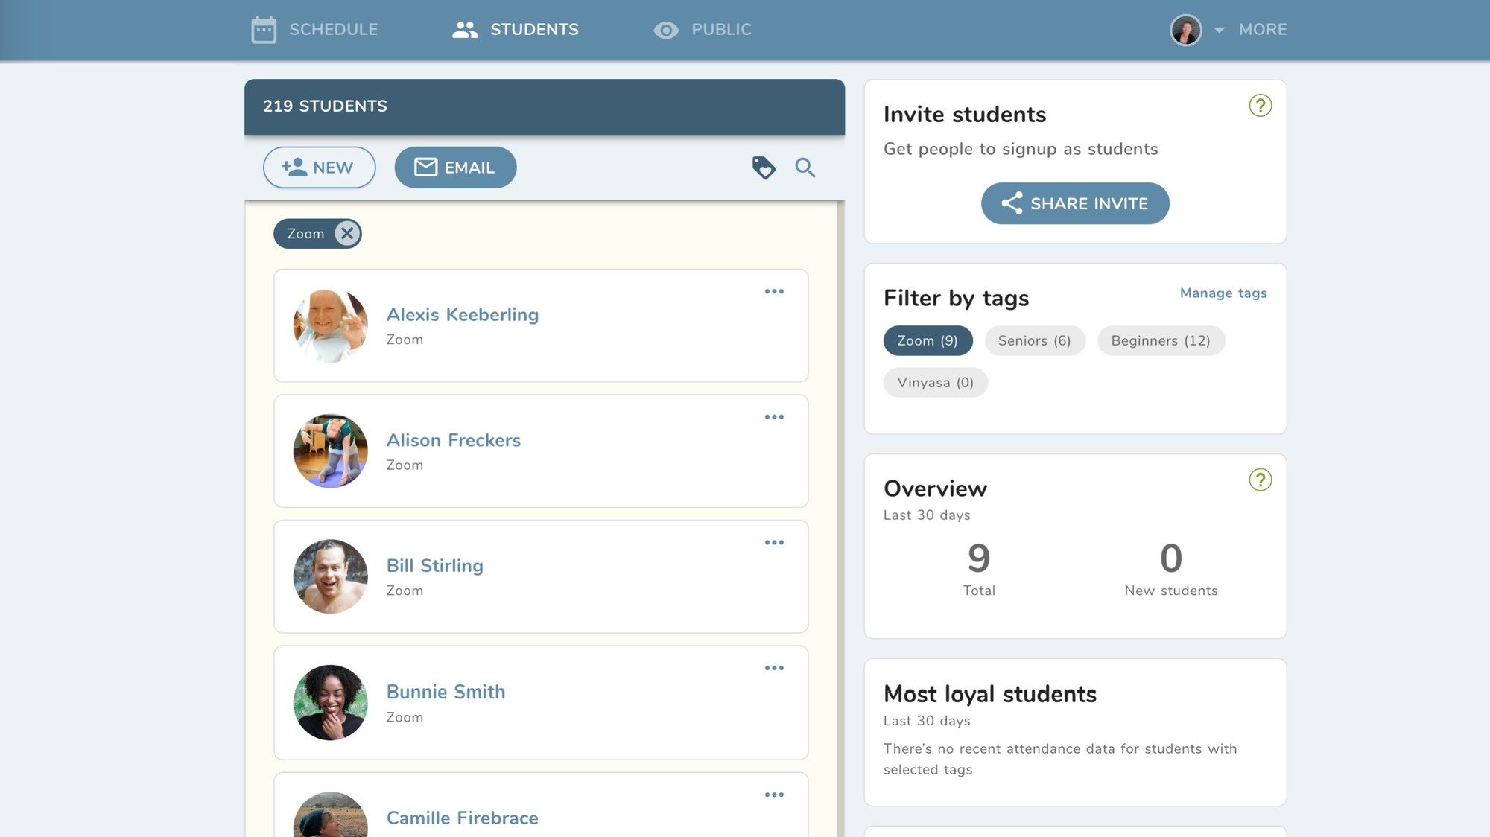Open Alexis Keeberling's profile name link

463,315
